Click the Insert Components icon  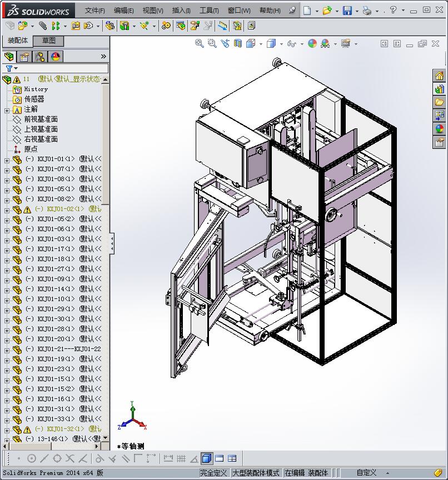pyautogui.click(x=23, y=26)
